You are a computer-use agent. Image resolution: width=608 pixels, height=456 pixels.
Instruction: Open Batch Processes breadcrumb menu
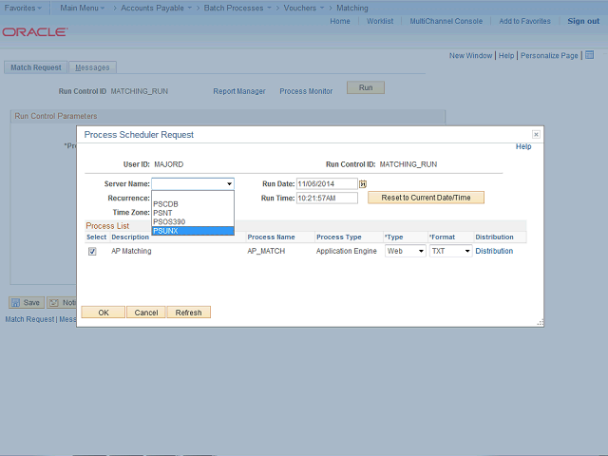pyautogui.click(x=237, y=8)
